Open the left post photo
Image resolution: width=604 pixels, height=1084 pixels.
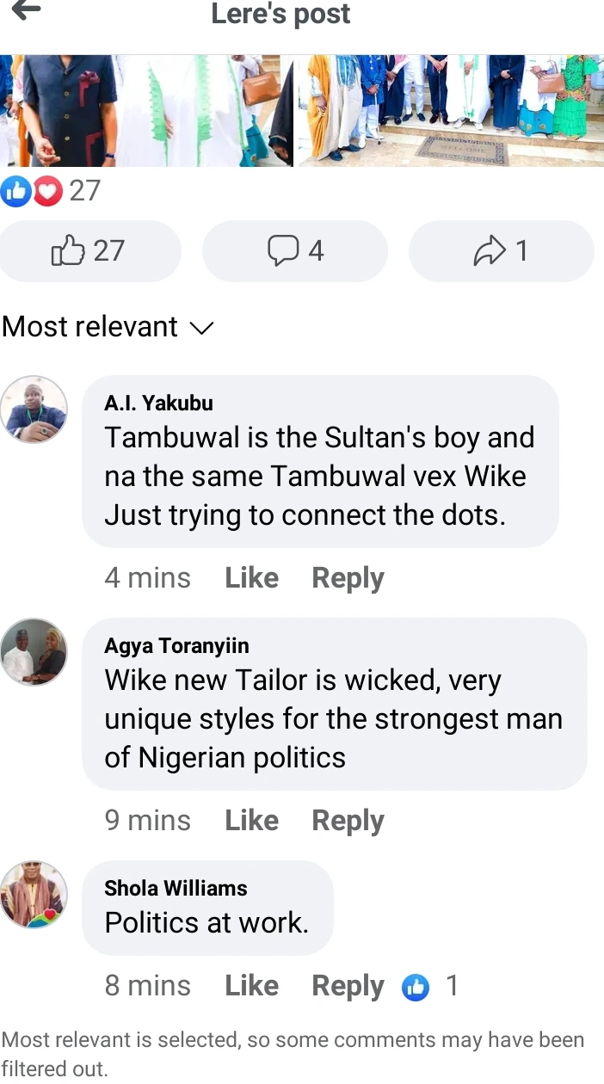pyautogui.click(x=146, y=110)
